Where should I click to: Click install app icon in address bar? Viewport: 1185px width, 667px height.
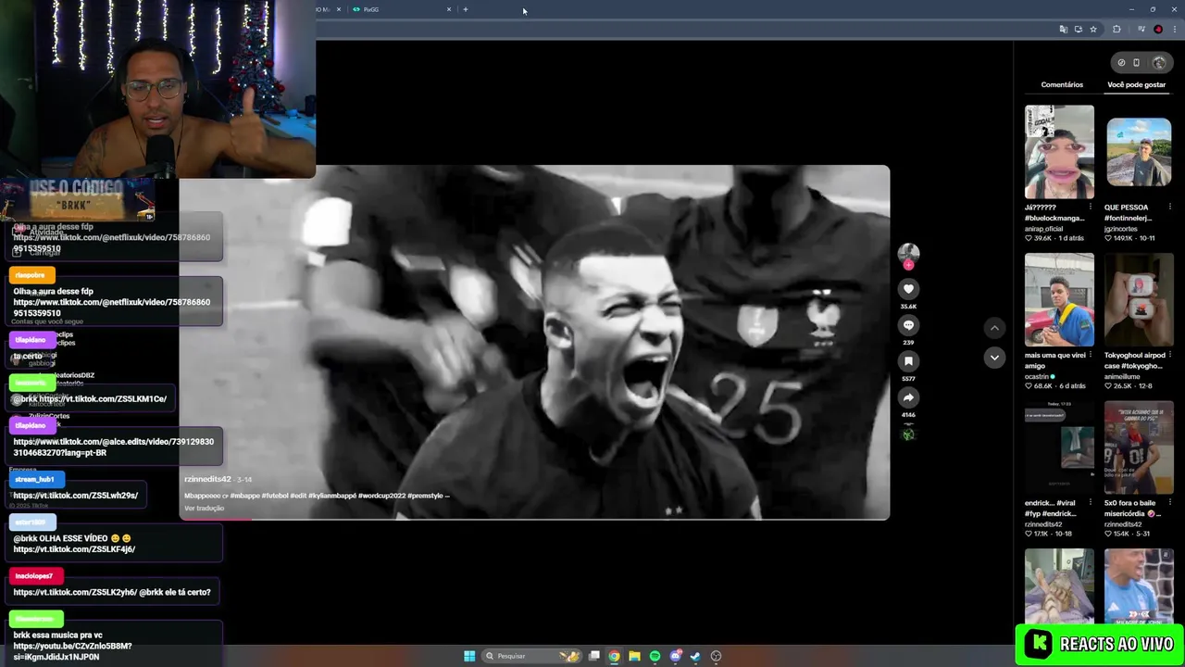(1078, 30)
